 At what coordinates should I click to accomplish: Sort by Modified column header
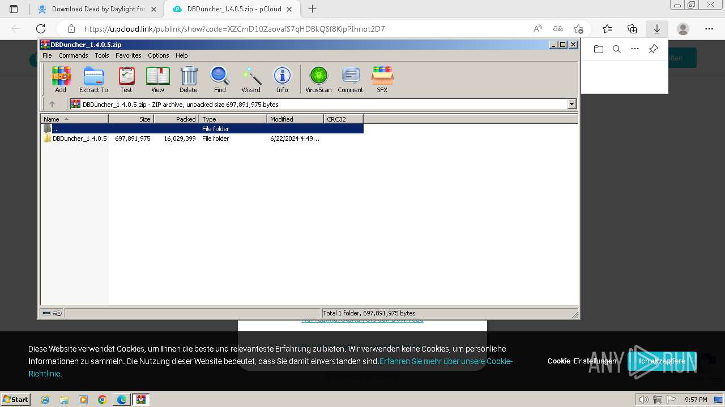(295, 119)
